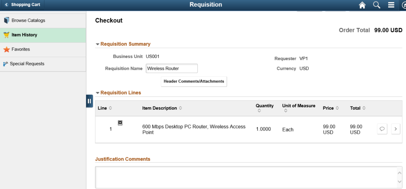Select the Item History cart icon
Screen dimensions: 406x189
(x=6, y=35)
